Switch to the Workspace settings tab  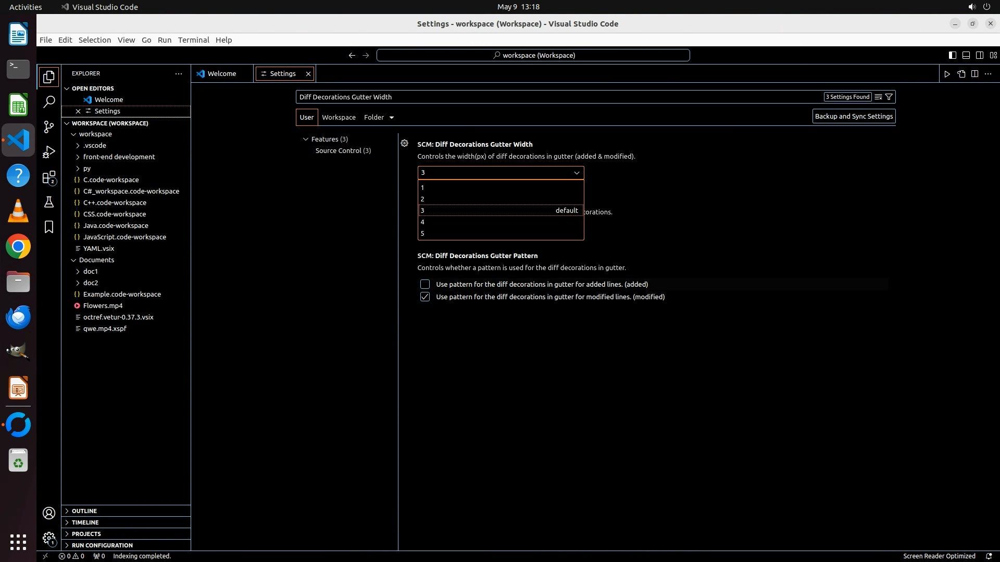pos(339,118)
